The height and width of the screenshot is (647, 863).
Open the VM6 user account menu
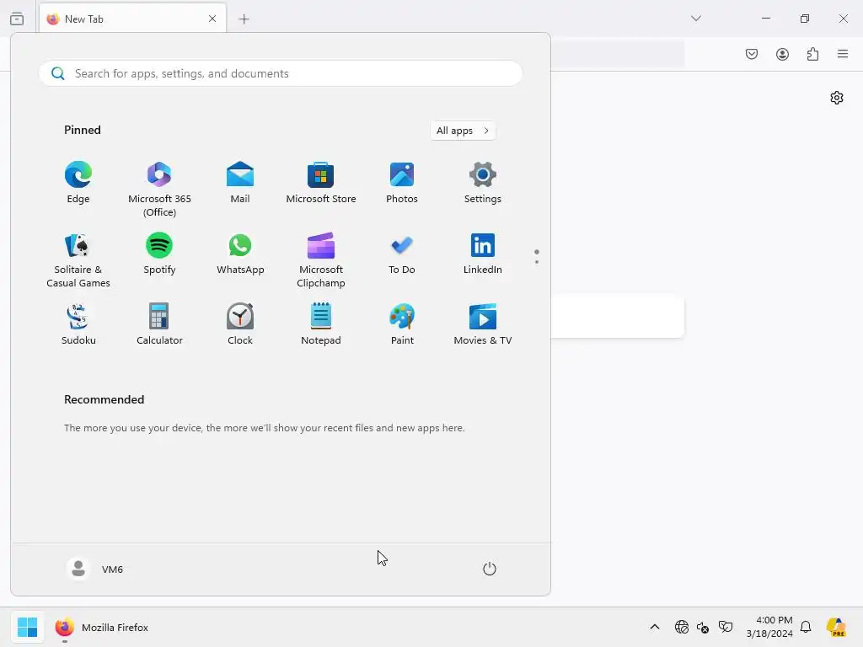(95, 569)
